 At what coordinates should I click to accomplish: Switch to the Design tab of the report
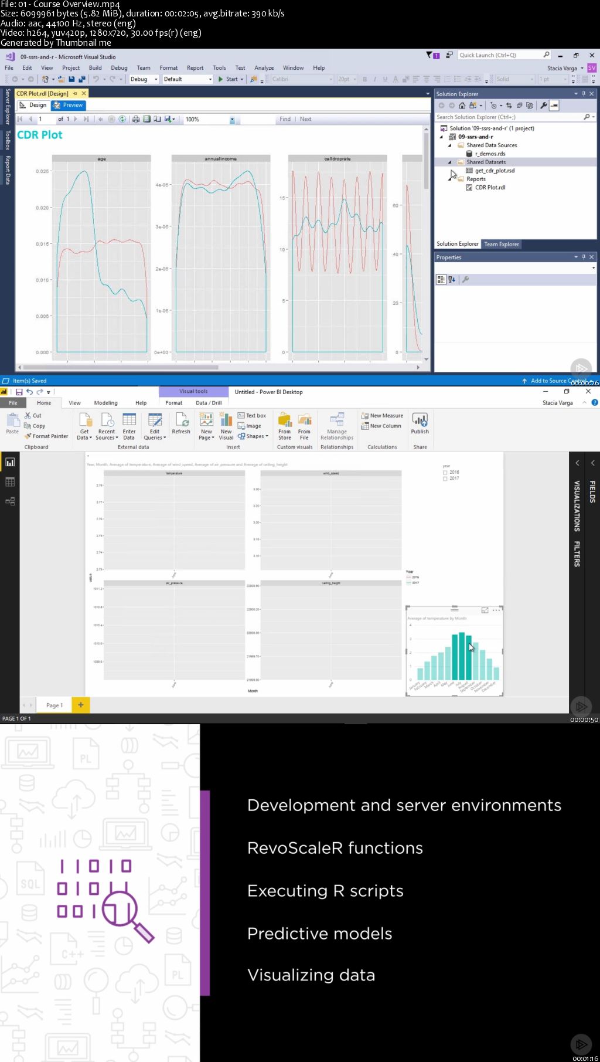tap(33, 106)
